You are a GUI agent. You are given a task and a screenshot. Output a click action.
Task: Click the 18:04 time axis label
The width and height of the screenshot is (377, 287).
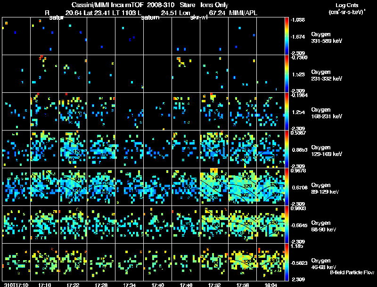click(x=270, y=285)
